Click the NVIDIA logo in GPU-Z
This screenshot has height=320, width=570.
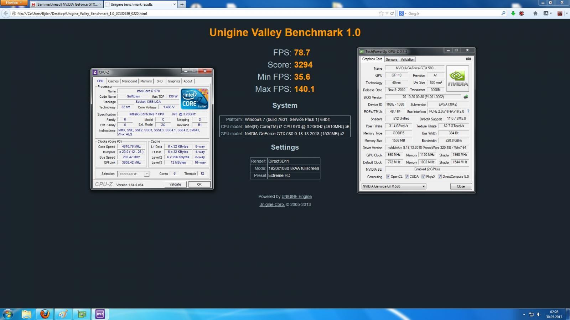coord(458,79)
